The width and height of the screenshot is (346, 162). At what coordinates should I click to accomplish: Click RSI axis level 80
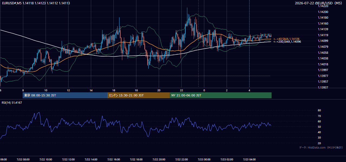click(319, 110)
